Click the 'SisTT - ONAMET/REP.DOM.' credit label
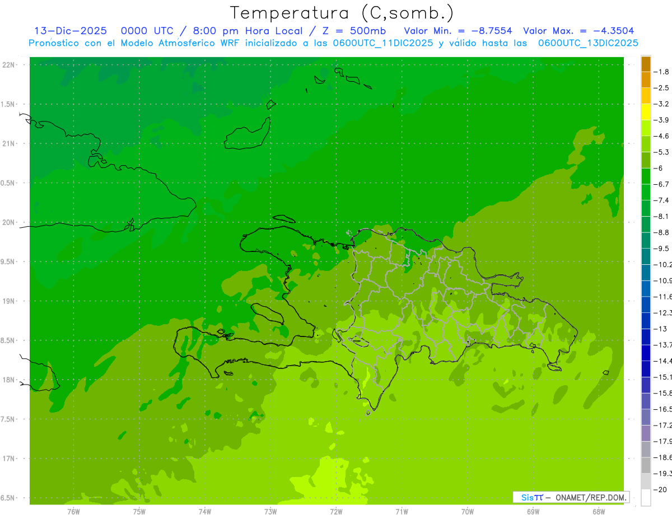The height and width of the screenshot is (519, 672). click(571, 497)
